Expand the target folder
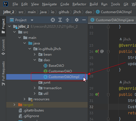The width and height of the screenshot is (136, 121). 14,105
